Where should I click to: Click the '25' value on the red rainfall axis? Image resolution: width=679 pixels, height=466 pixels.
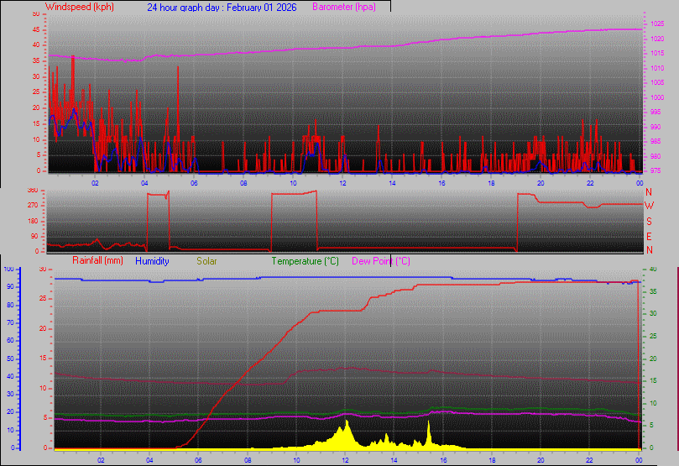click(x=43, y=299)
